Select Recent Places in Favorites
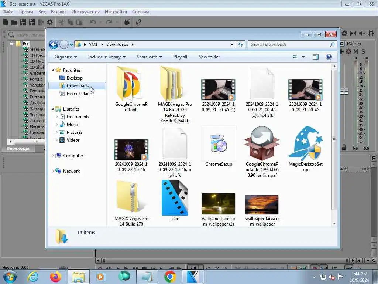The width and height of the screenshot is (378, 284). pyautogui.click(x=80, y=94)
